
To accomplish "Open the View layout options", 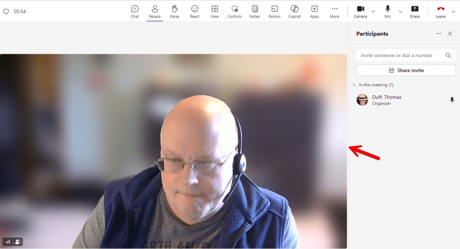I will click(x=215, y=11).
